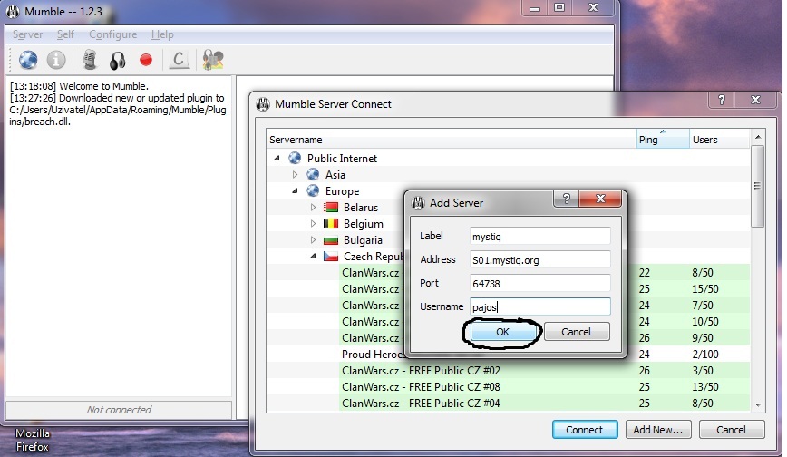Open the Server menu
This screenshot has width=787, height=457.
pos(27,34)
